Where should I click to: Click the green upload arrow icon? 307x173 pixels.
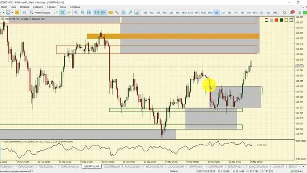(x=299, y=12)
